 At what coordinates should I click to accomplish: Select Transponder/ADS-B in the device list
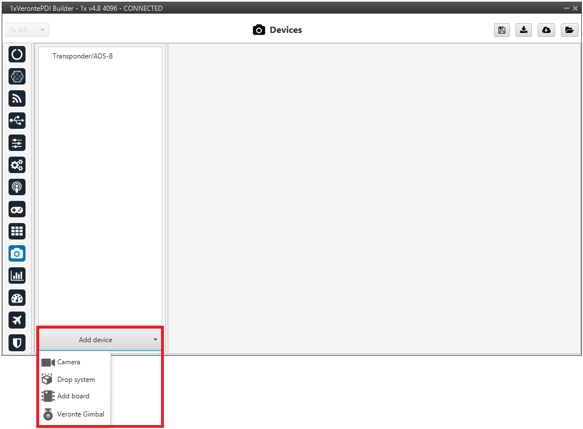coord(83,56)
